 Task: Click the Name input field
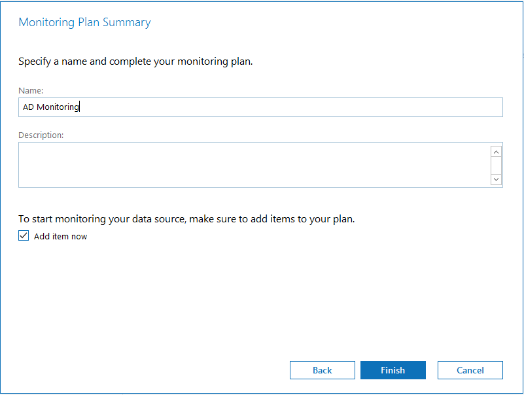(x=260, y=107)
